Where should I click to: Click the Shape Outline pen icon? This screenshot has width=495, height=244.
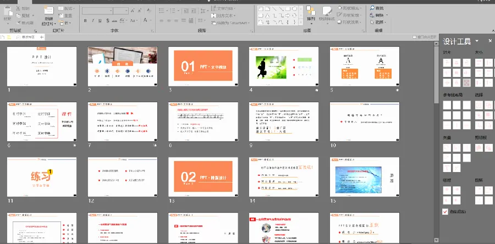340,15
